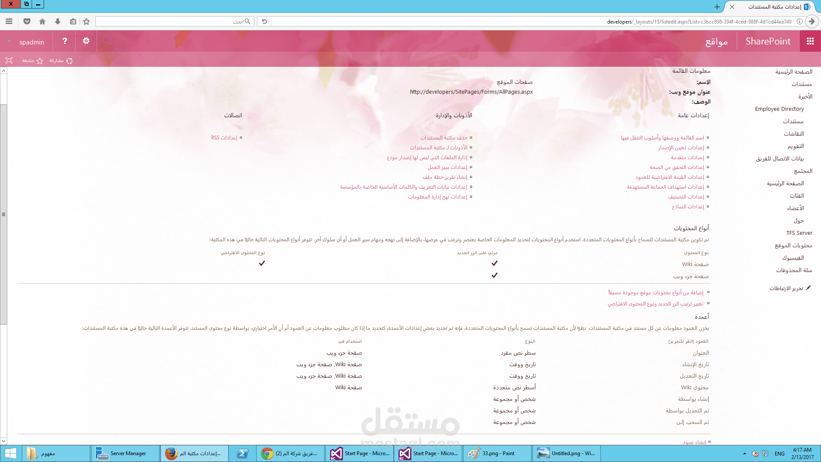Image resolution: width=821 pixels, height=462 pixels.
Task: Open the RSS settings link
Action: 224,138
